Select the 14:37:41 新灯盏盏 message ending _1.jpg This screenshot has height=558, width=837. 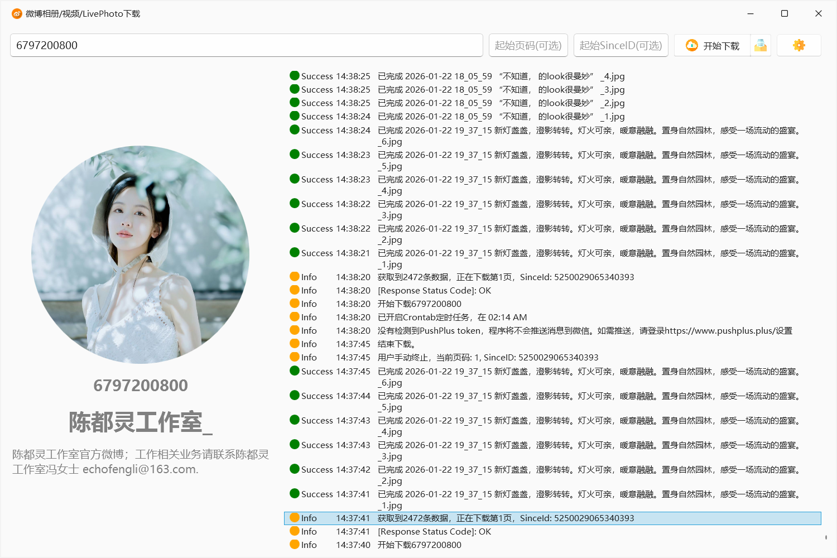[589, 500]
